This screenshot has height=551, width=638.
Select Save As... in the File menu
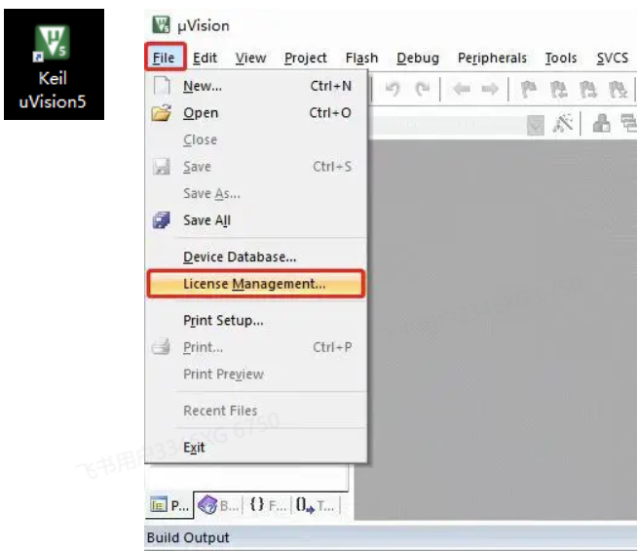(x=256, y=193)
